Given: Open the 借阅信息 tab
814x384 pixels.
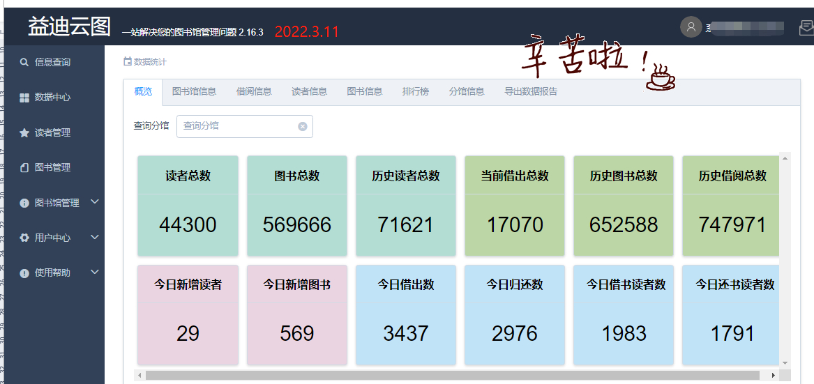Looking at the screenshot, I should (254, 91).
